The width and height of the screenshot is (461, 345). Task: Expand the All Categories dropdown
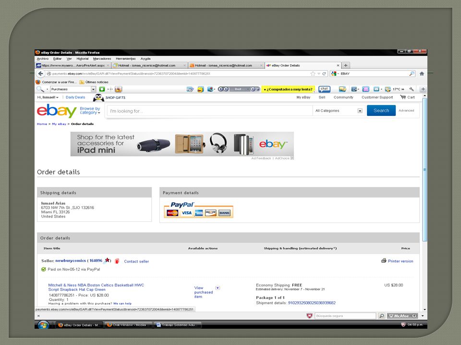pyautogui.click(x=360, y=111)
